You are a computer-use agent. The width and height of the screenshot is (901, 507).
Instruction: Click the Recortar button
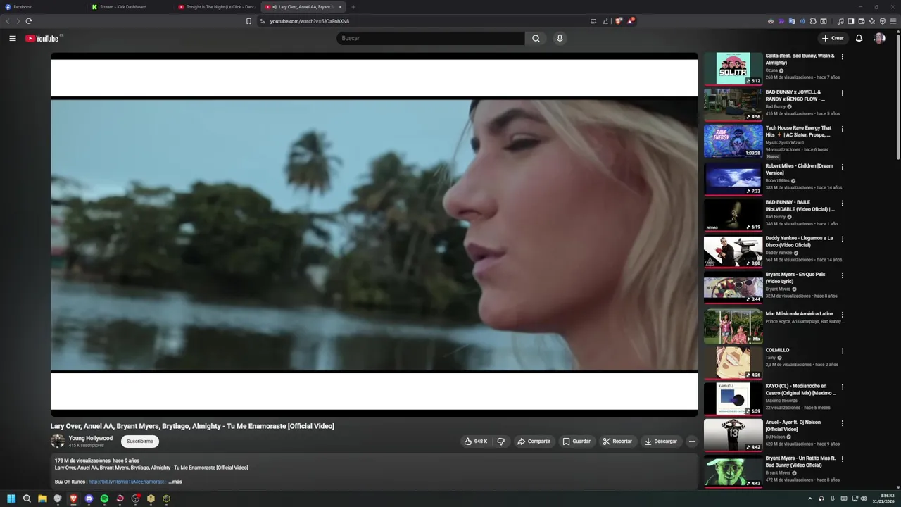tap(617, 442)
